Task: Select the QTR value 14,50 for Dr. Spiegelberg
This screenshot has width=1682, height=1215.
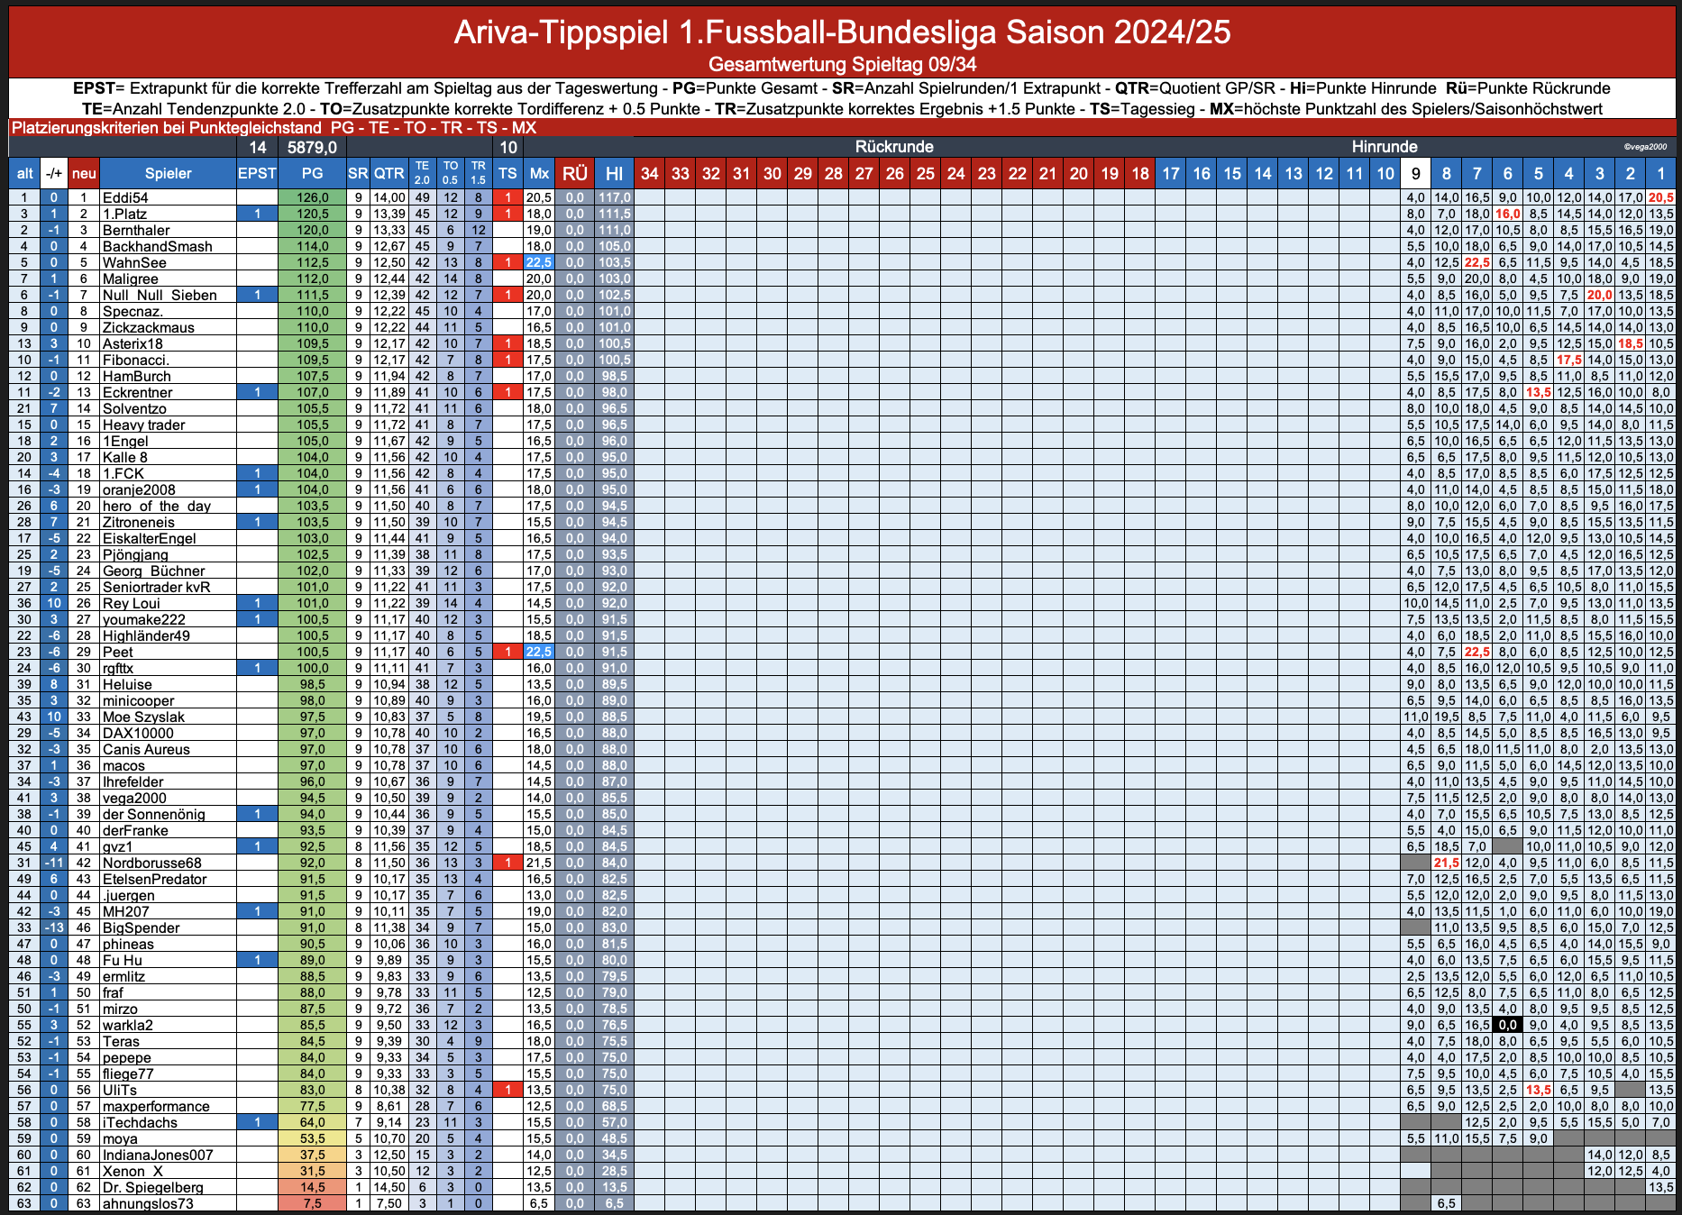Action: pos(389,1187)
